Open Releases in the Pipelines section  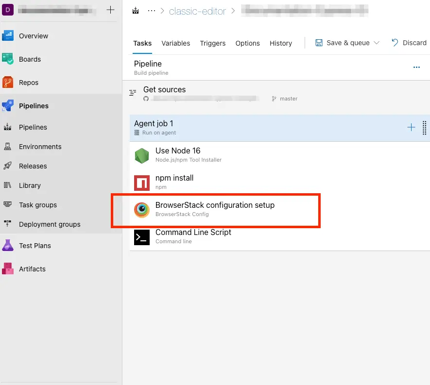(x=33, y=166)
